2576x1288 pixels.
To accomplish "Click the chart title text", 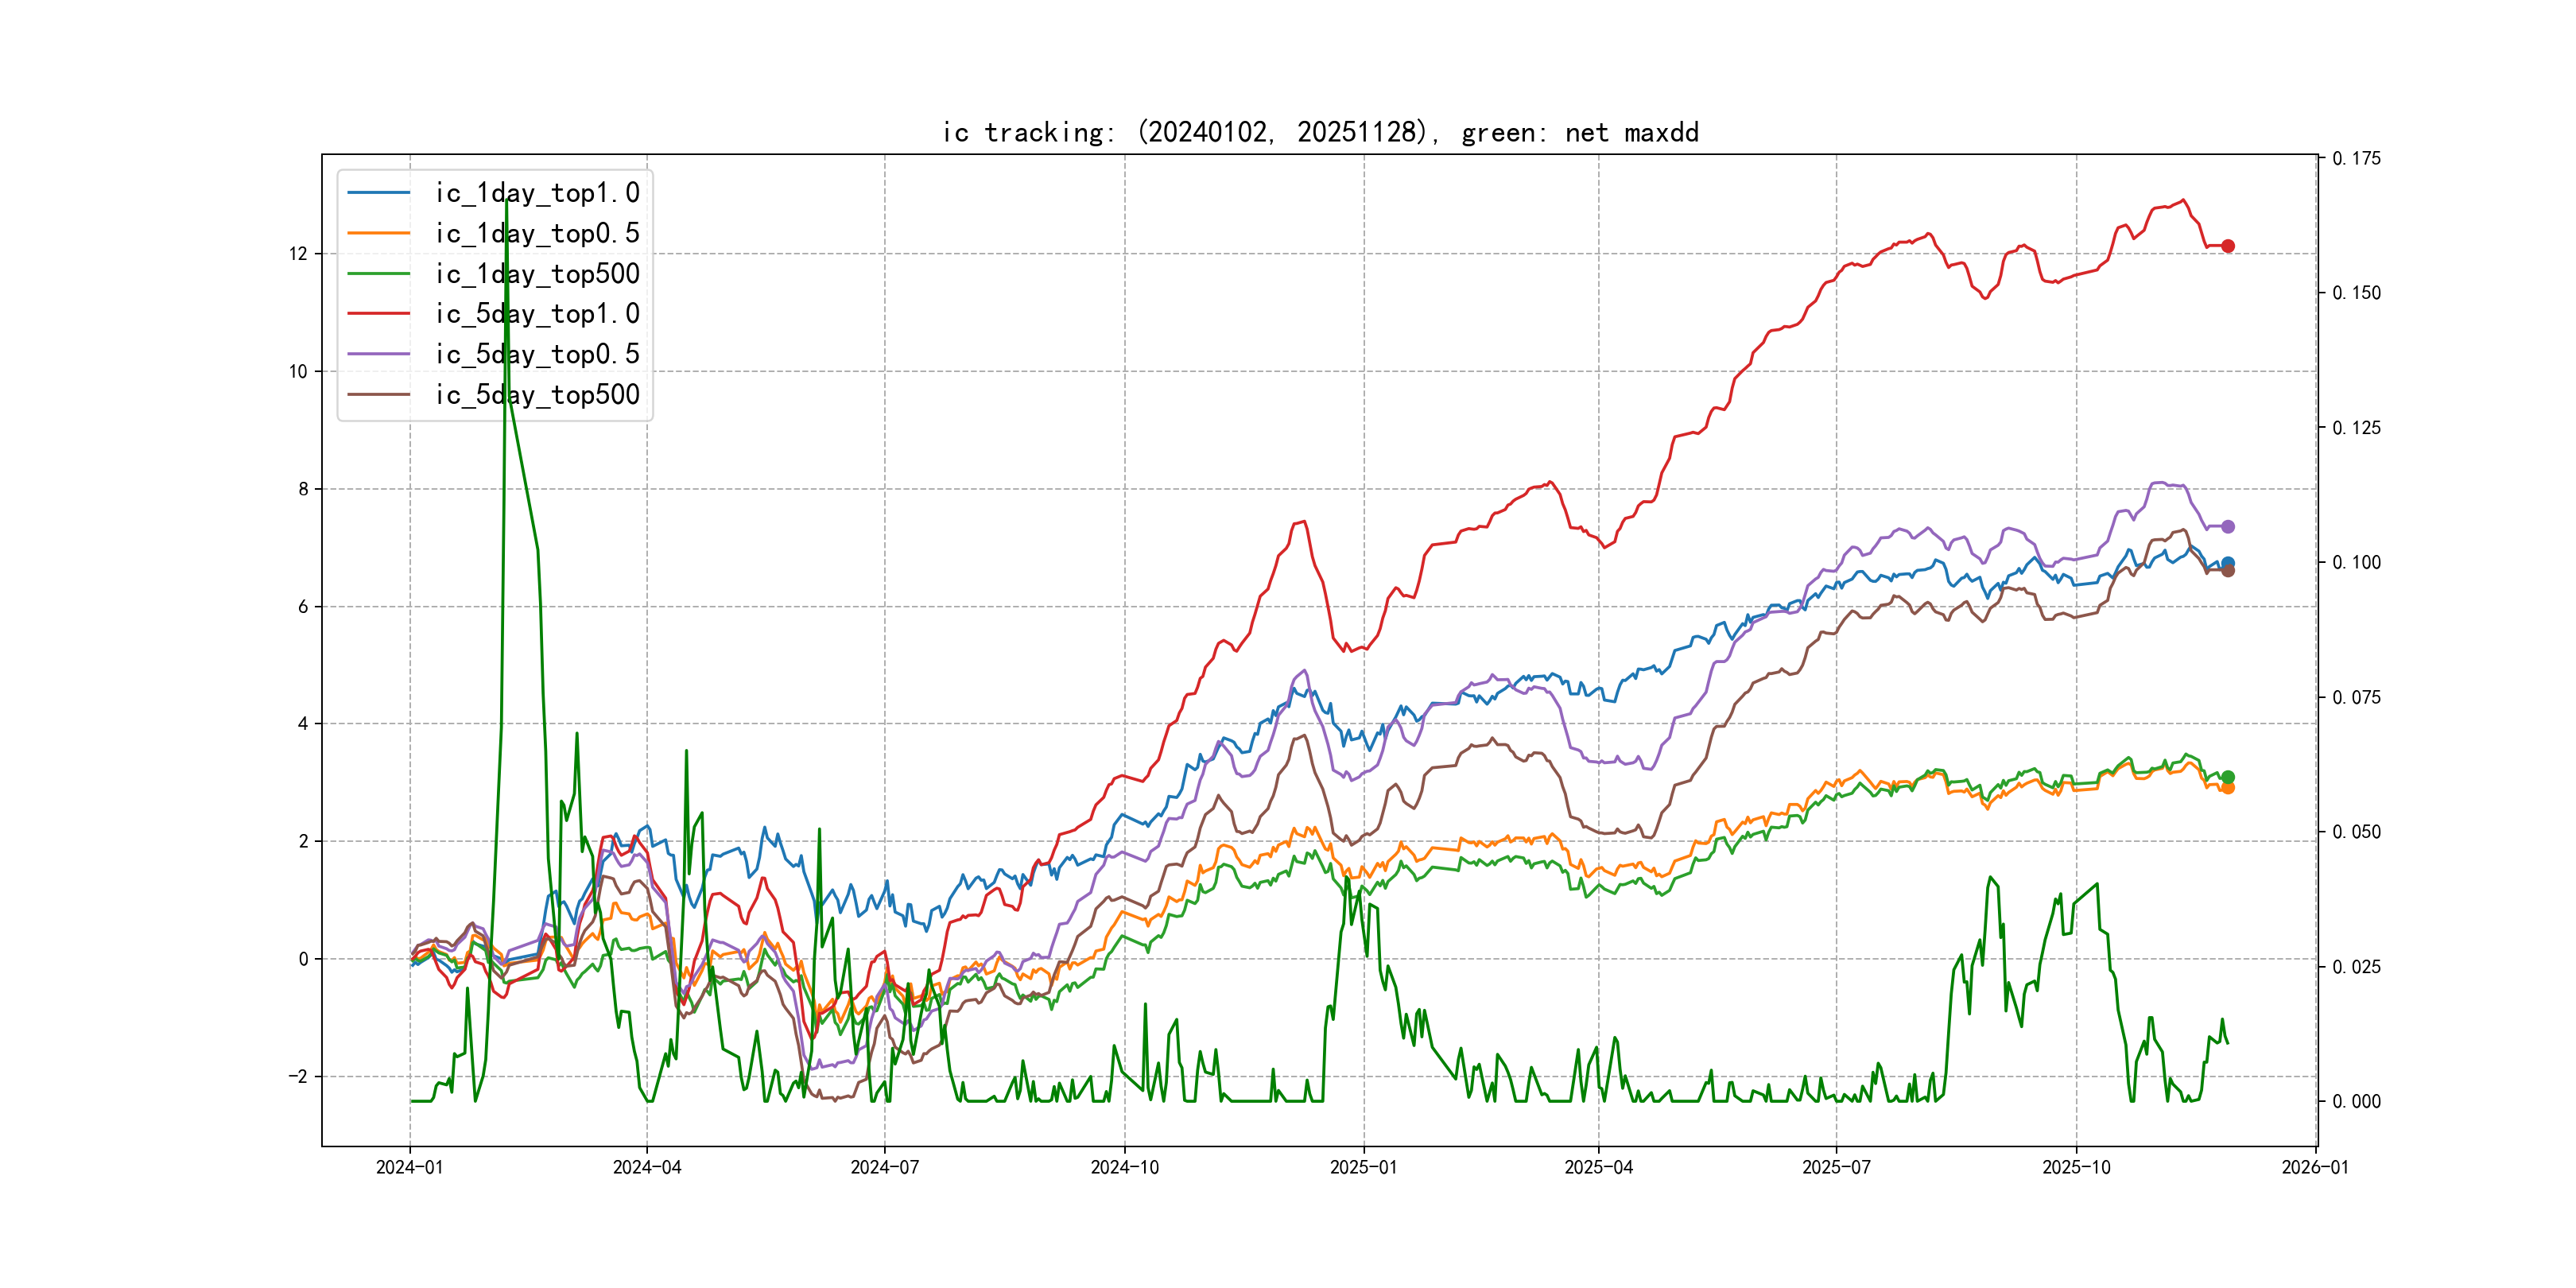I will pos(1320,133).
